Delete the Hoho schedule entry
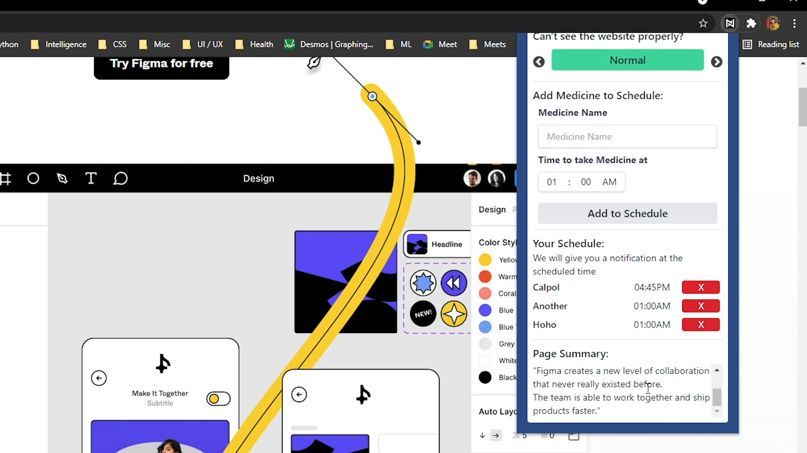Image resolution: width=807 pixels, height=453 pixels. pos(701,325)
